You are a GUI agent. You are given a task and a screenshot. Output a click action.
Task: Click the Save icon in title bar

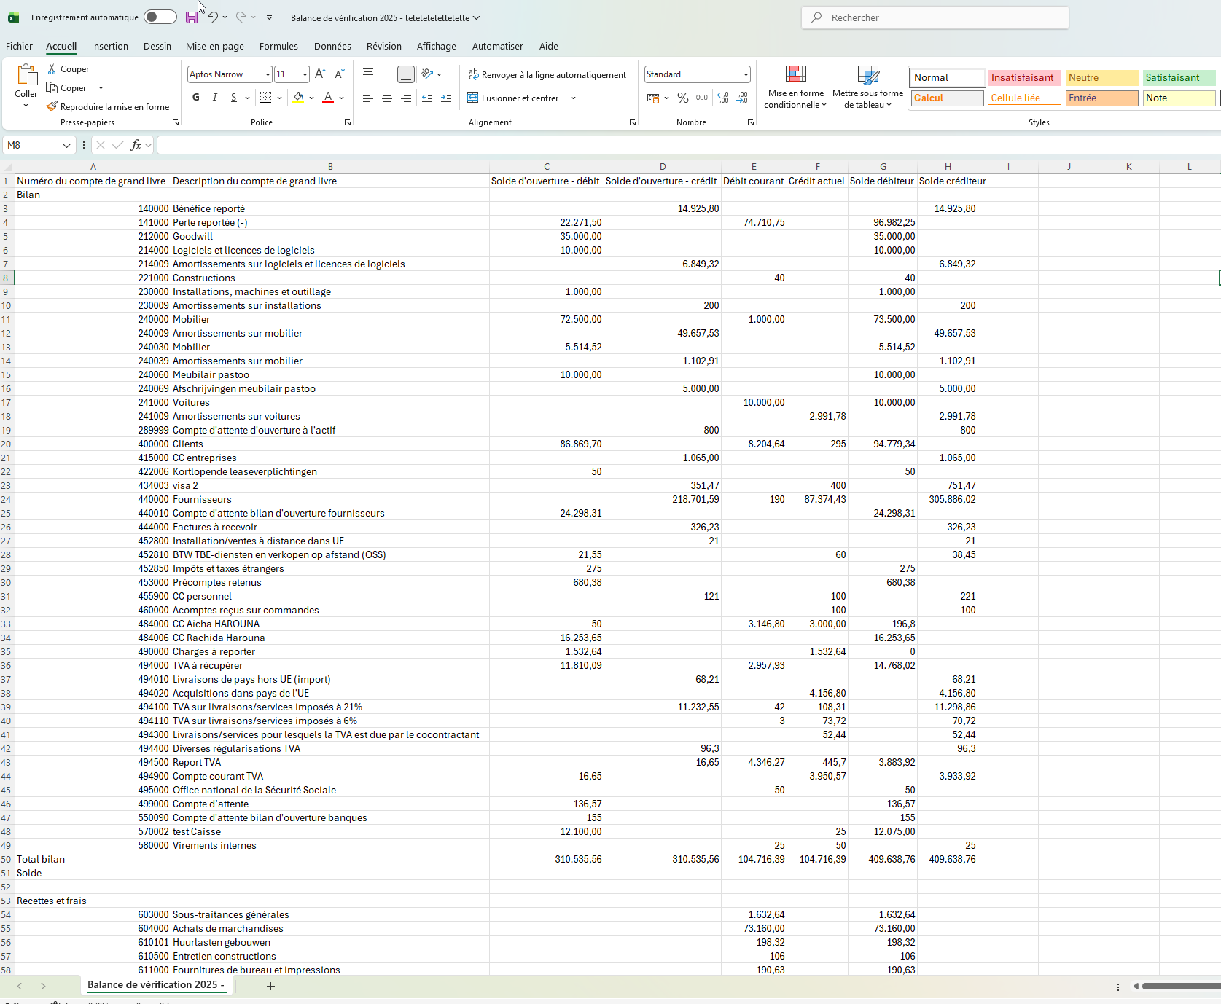192,17
